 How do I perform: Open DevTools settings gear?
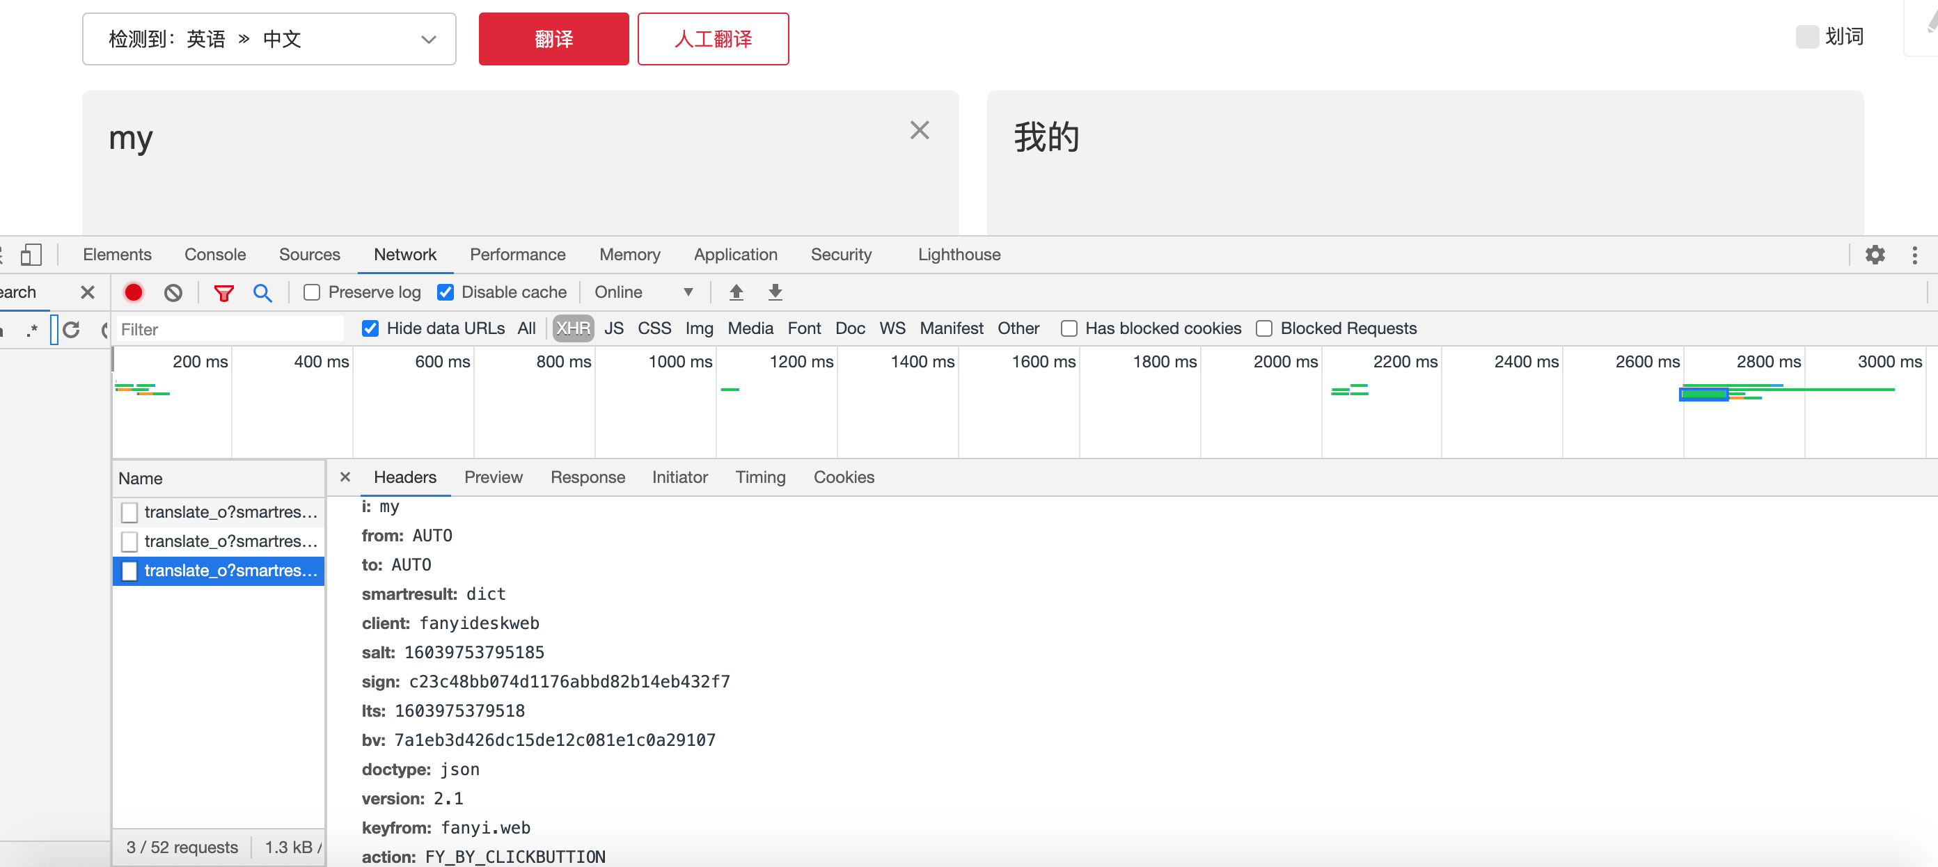point(1875,255)
